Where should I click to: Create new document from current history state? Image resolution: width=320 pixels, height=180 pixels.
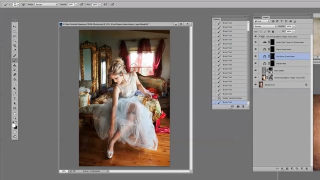pos(232,106)
